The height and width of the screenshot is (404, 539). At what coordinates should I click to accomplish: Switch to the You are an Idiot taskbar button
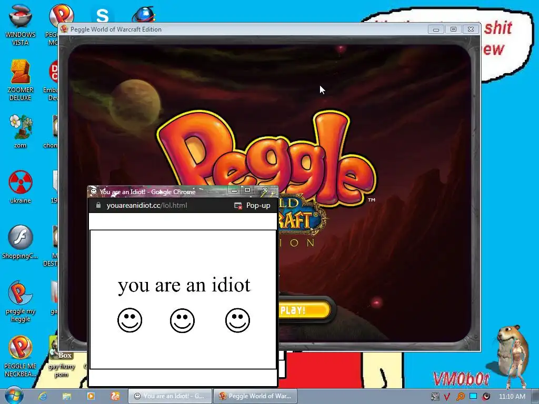[170, 396]
